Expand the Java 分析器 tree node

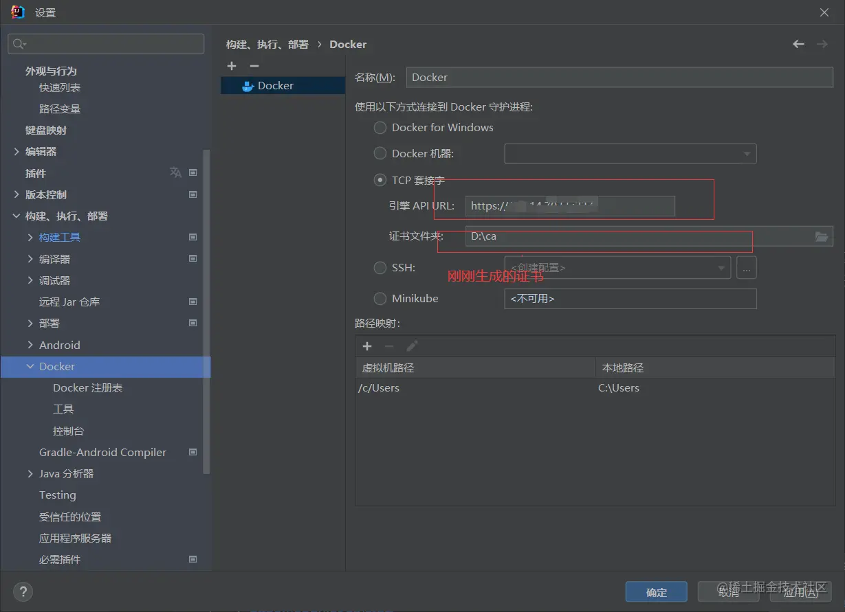pos(30,473)
